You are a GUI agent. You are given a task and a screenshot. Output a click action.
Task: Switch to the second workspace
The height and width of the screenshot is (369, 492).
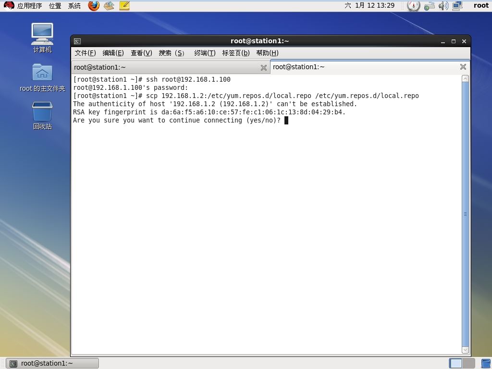tap(469, 363)
